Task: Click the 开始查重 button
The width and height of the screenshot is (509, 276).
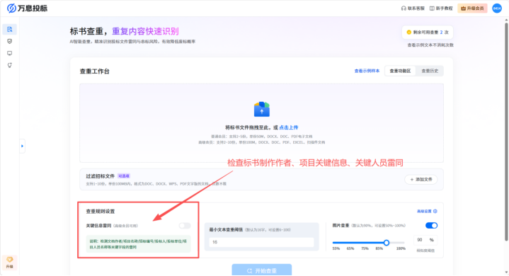Action: point(262,270)
